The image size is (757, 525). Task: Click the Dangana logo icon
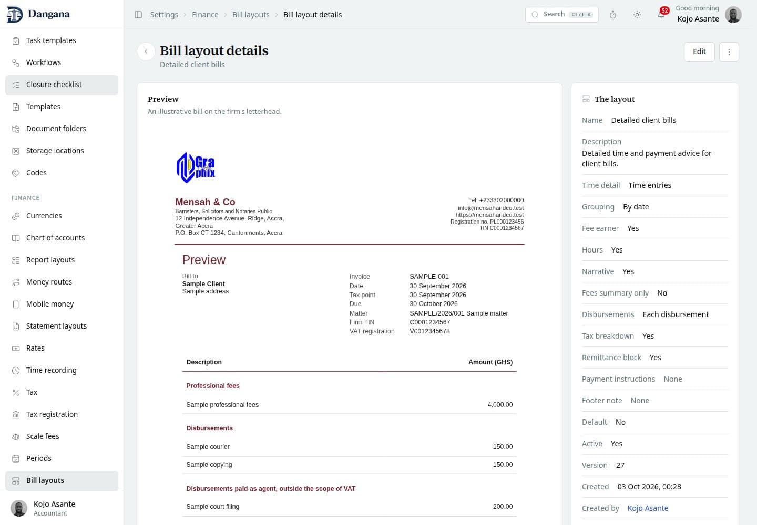point(14,15)
